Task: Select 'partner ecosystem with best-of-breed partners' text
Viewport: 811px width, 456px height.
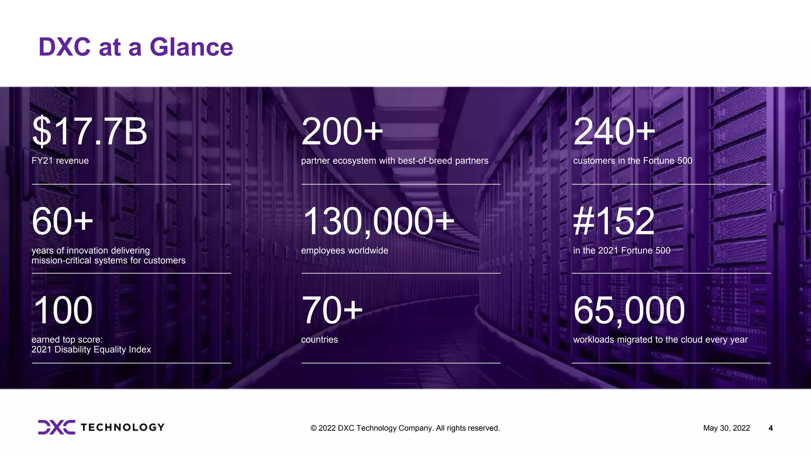Action: pyautogui.click(x=394, y=161)
